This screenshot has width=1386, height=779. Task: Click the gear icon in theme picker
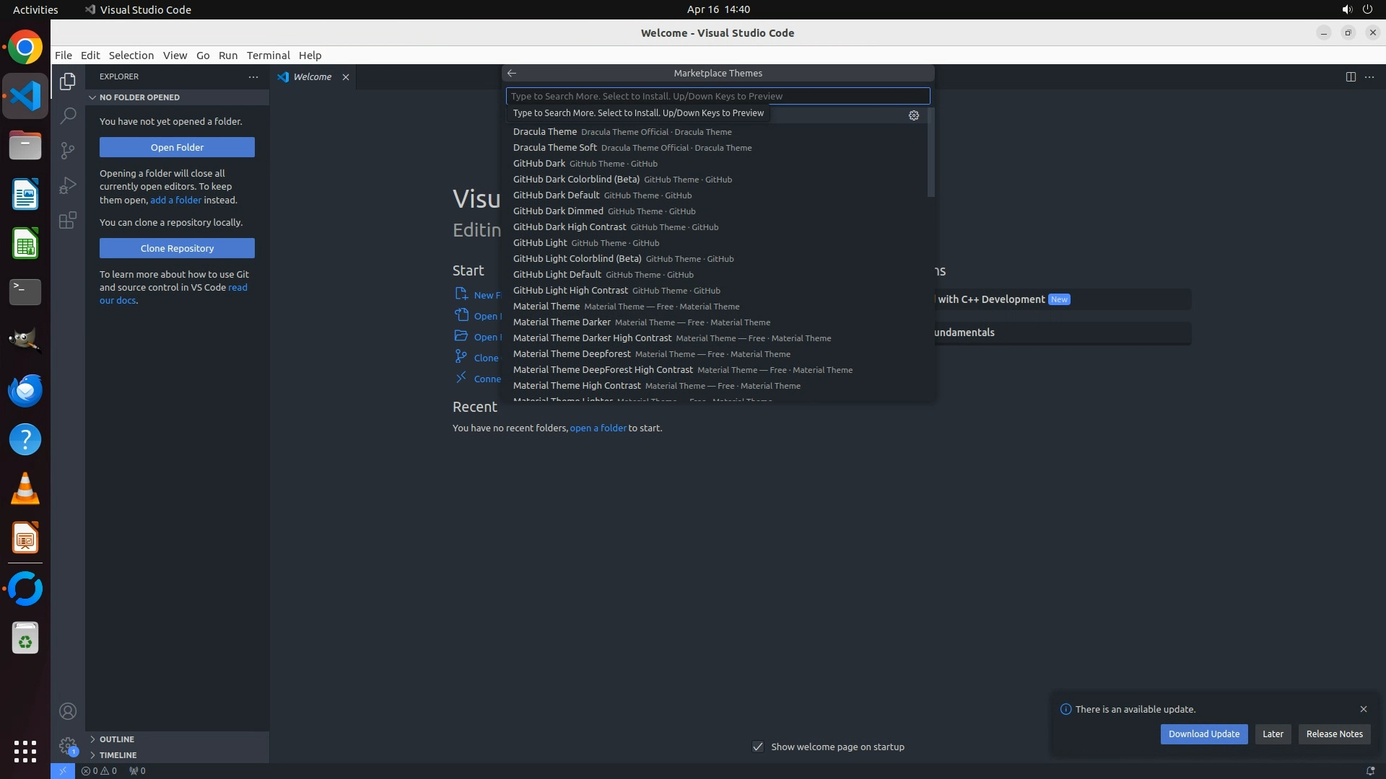coord(913,115)
